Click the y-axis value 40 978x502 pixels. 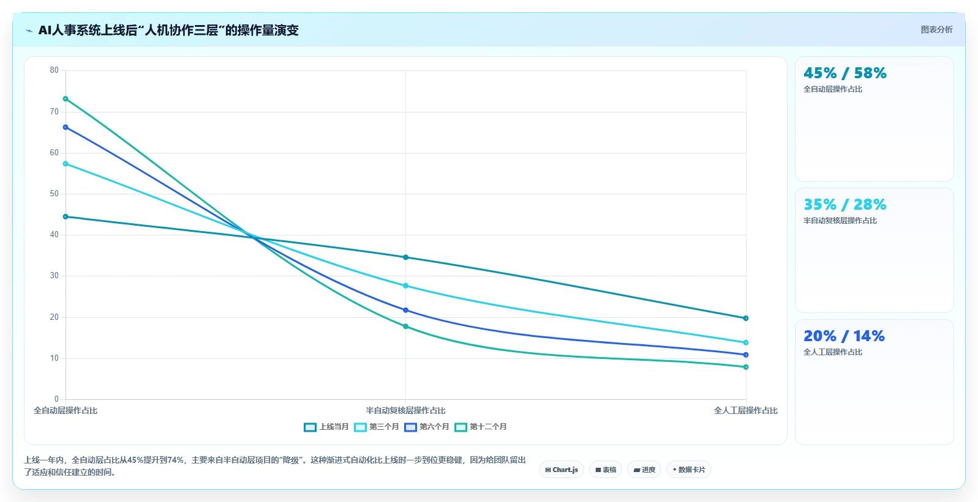point(55,235)
